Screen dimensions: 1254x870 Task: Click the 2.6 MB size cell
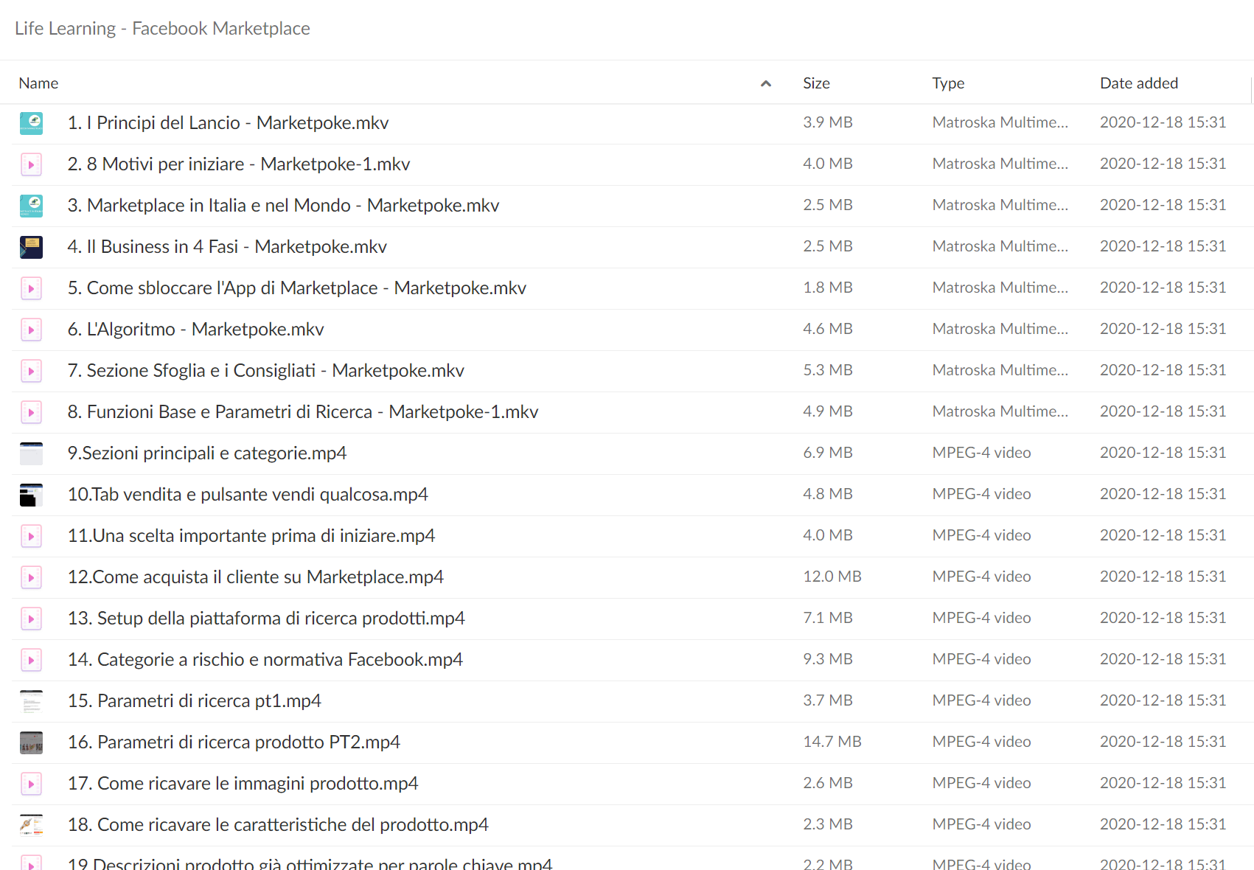(827, 783)
